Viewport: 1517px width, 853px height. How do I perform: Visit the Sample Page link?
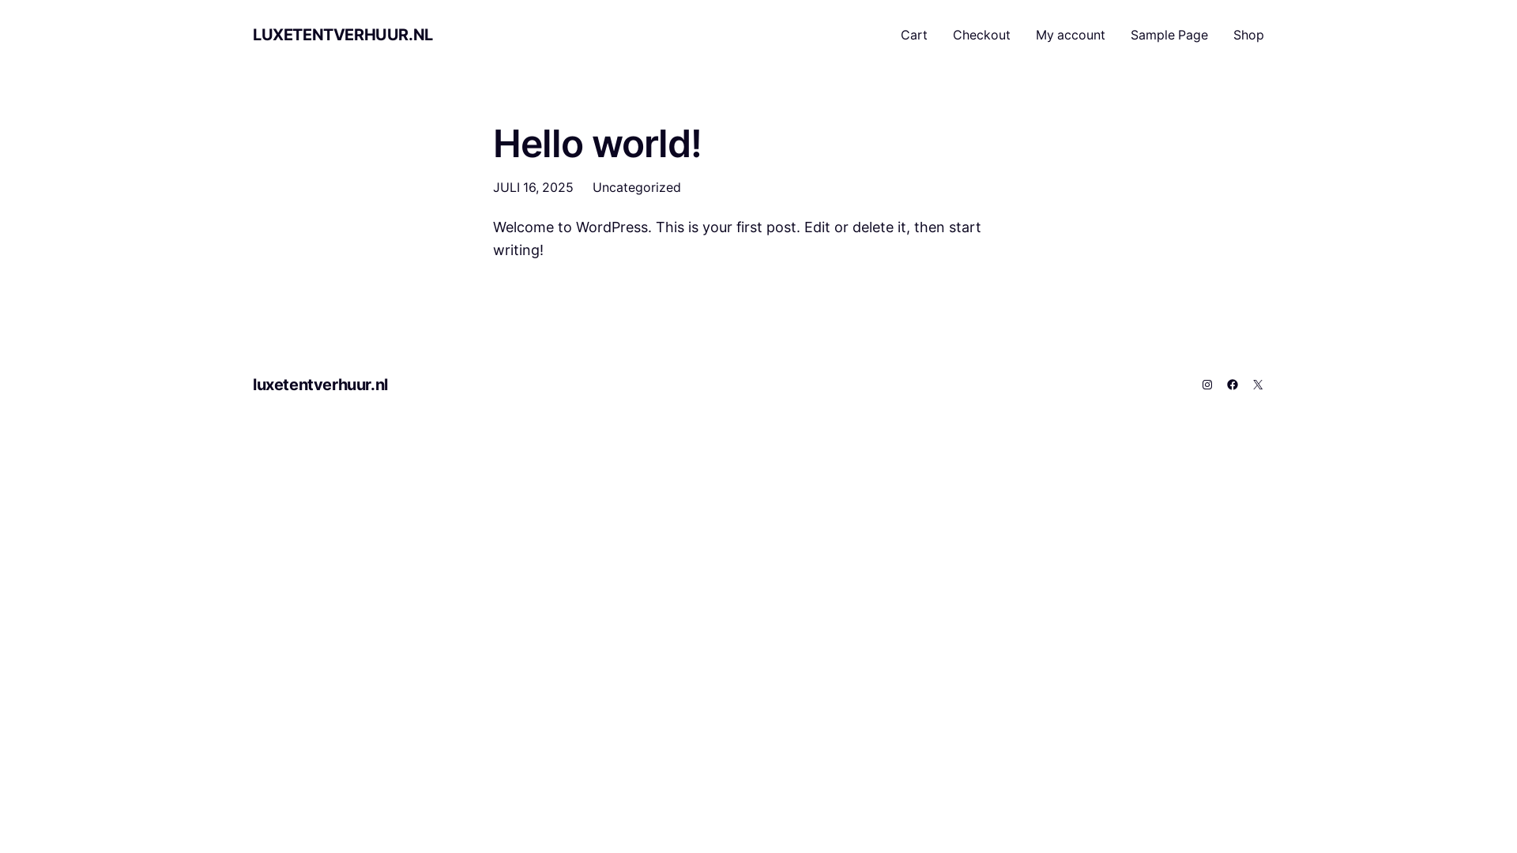pyautogui.click(x=1169, y=35)
